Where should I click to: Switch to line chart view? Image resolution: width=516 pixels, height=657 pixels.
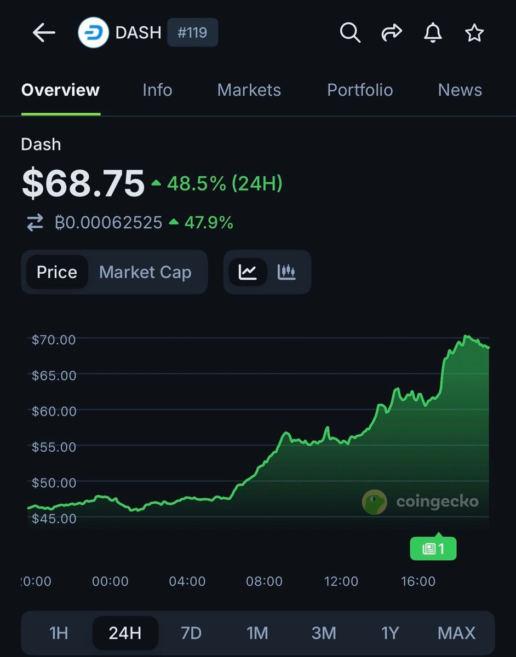248,272
